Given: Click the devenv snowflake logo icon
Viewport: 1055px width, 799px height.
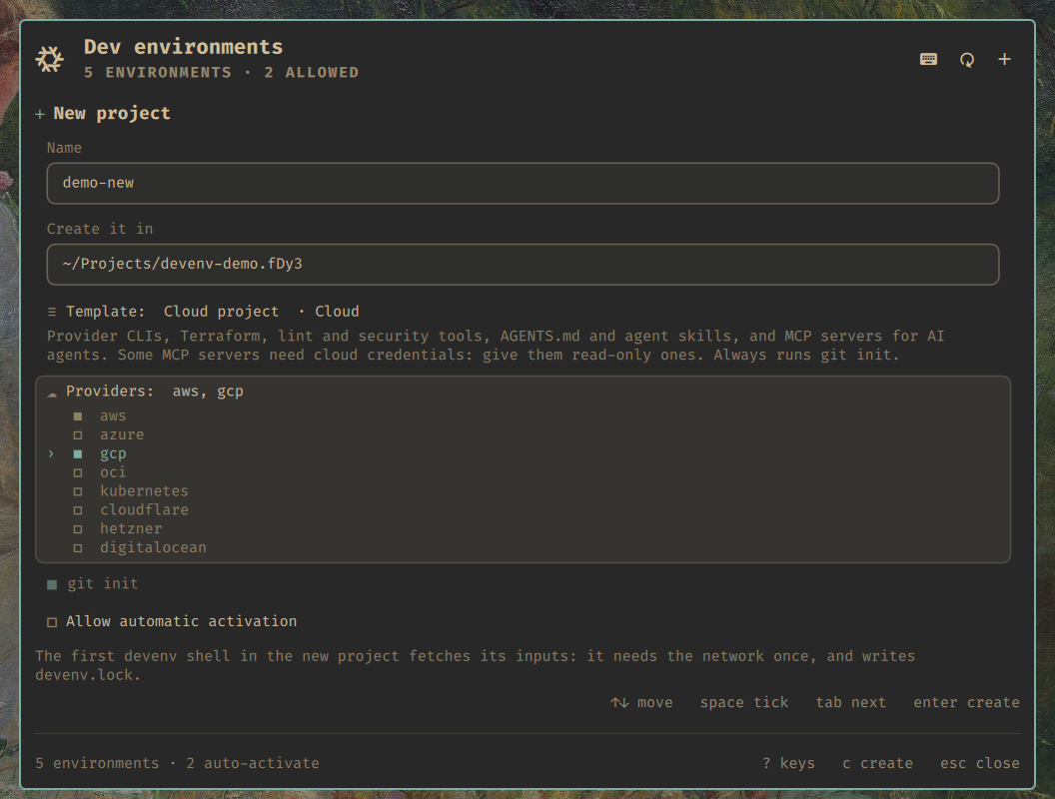Looking at the screenshot, I should click(x=50, y=59).
